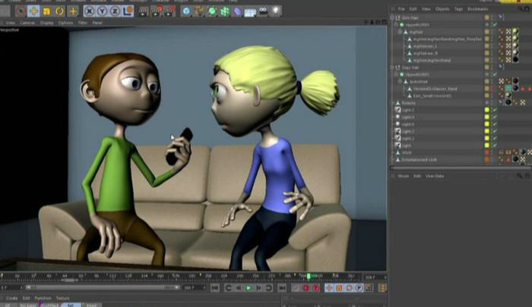Viewport: 532px width, 307px height.
Task: Select the Entertainment Unit object
Action: [x=419, y=159]
